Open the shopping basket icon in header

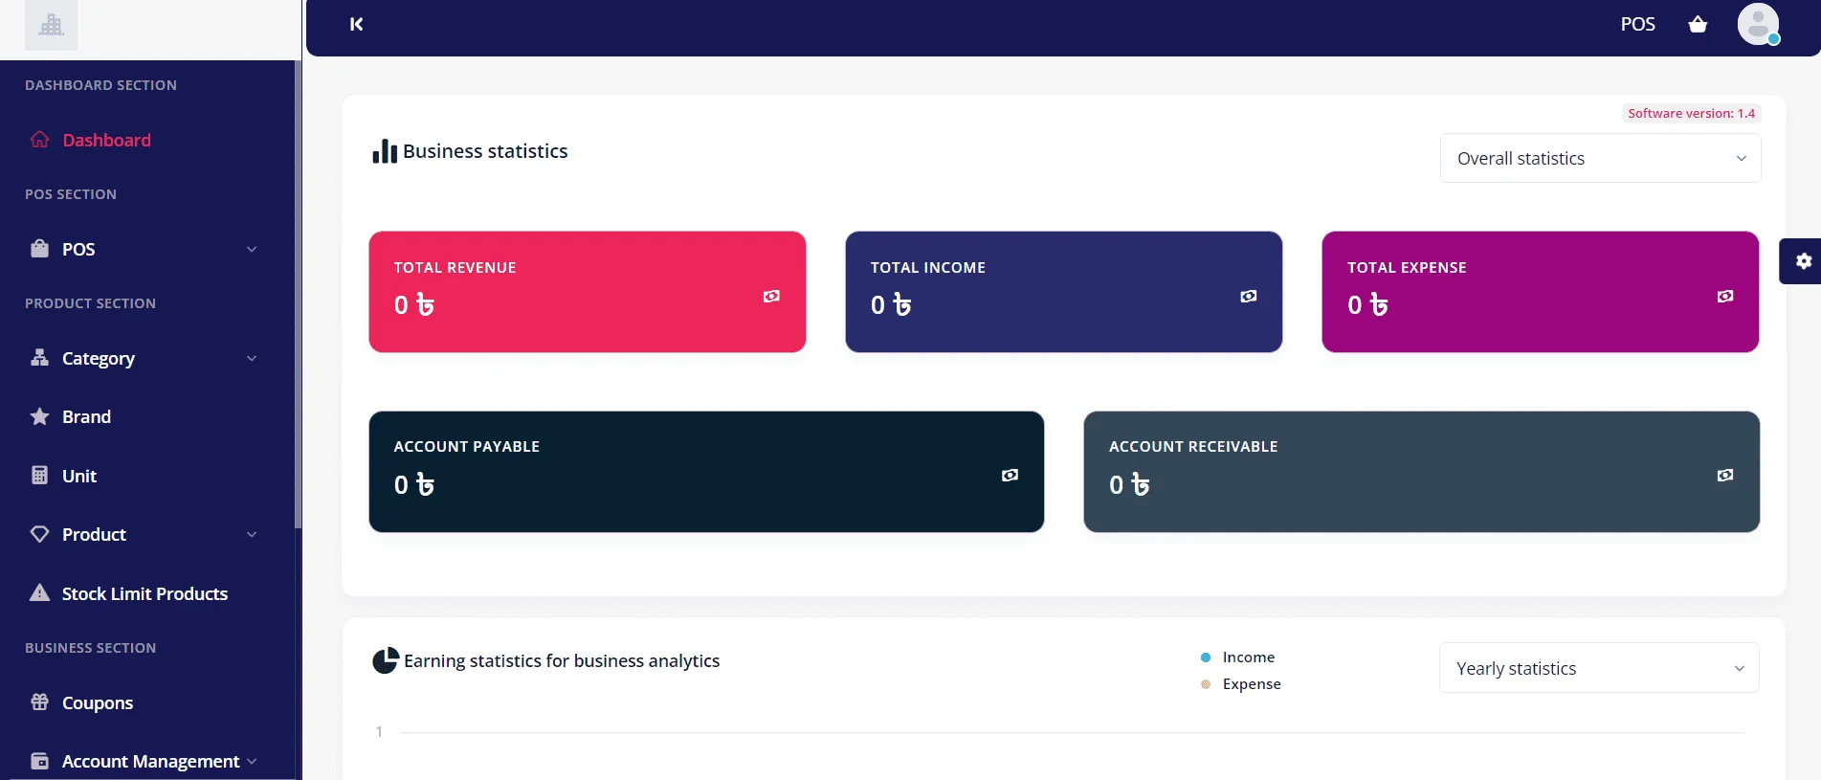coord(1698,24)
